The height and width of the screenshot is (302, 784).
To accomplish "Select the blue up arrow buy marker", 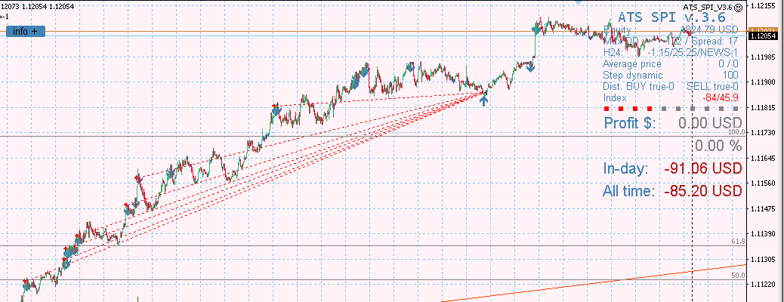I will 483,100.
